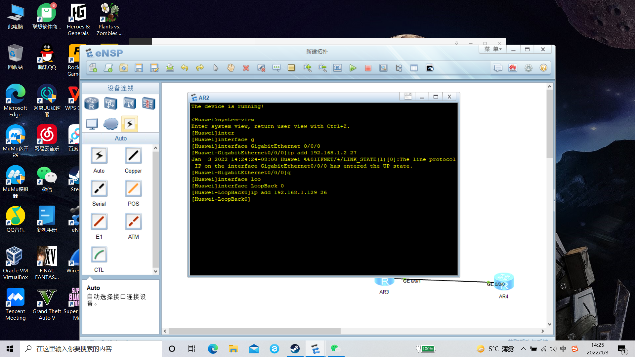Click cable list scroll down arrow
The image size is (635, 357).
pos(155,271)
